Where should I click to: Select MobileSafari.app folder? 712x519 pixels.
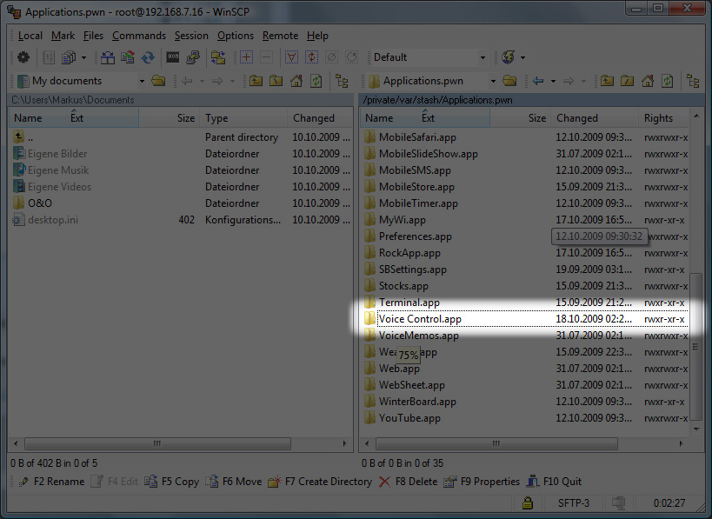tap(525, 137)
